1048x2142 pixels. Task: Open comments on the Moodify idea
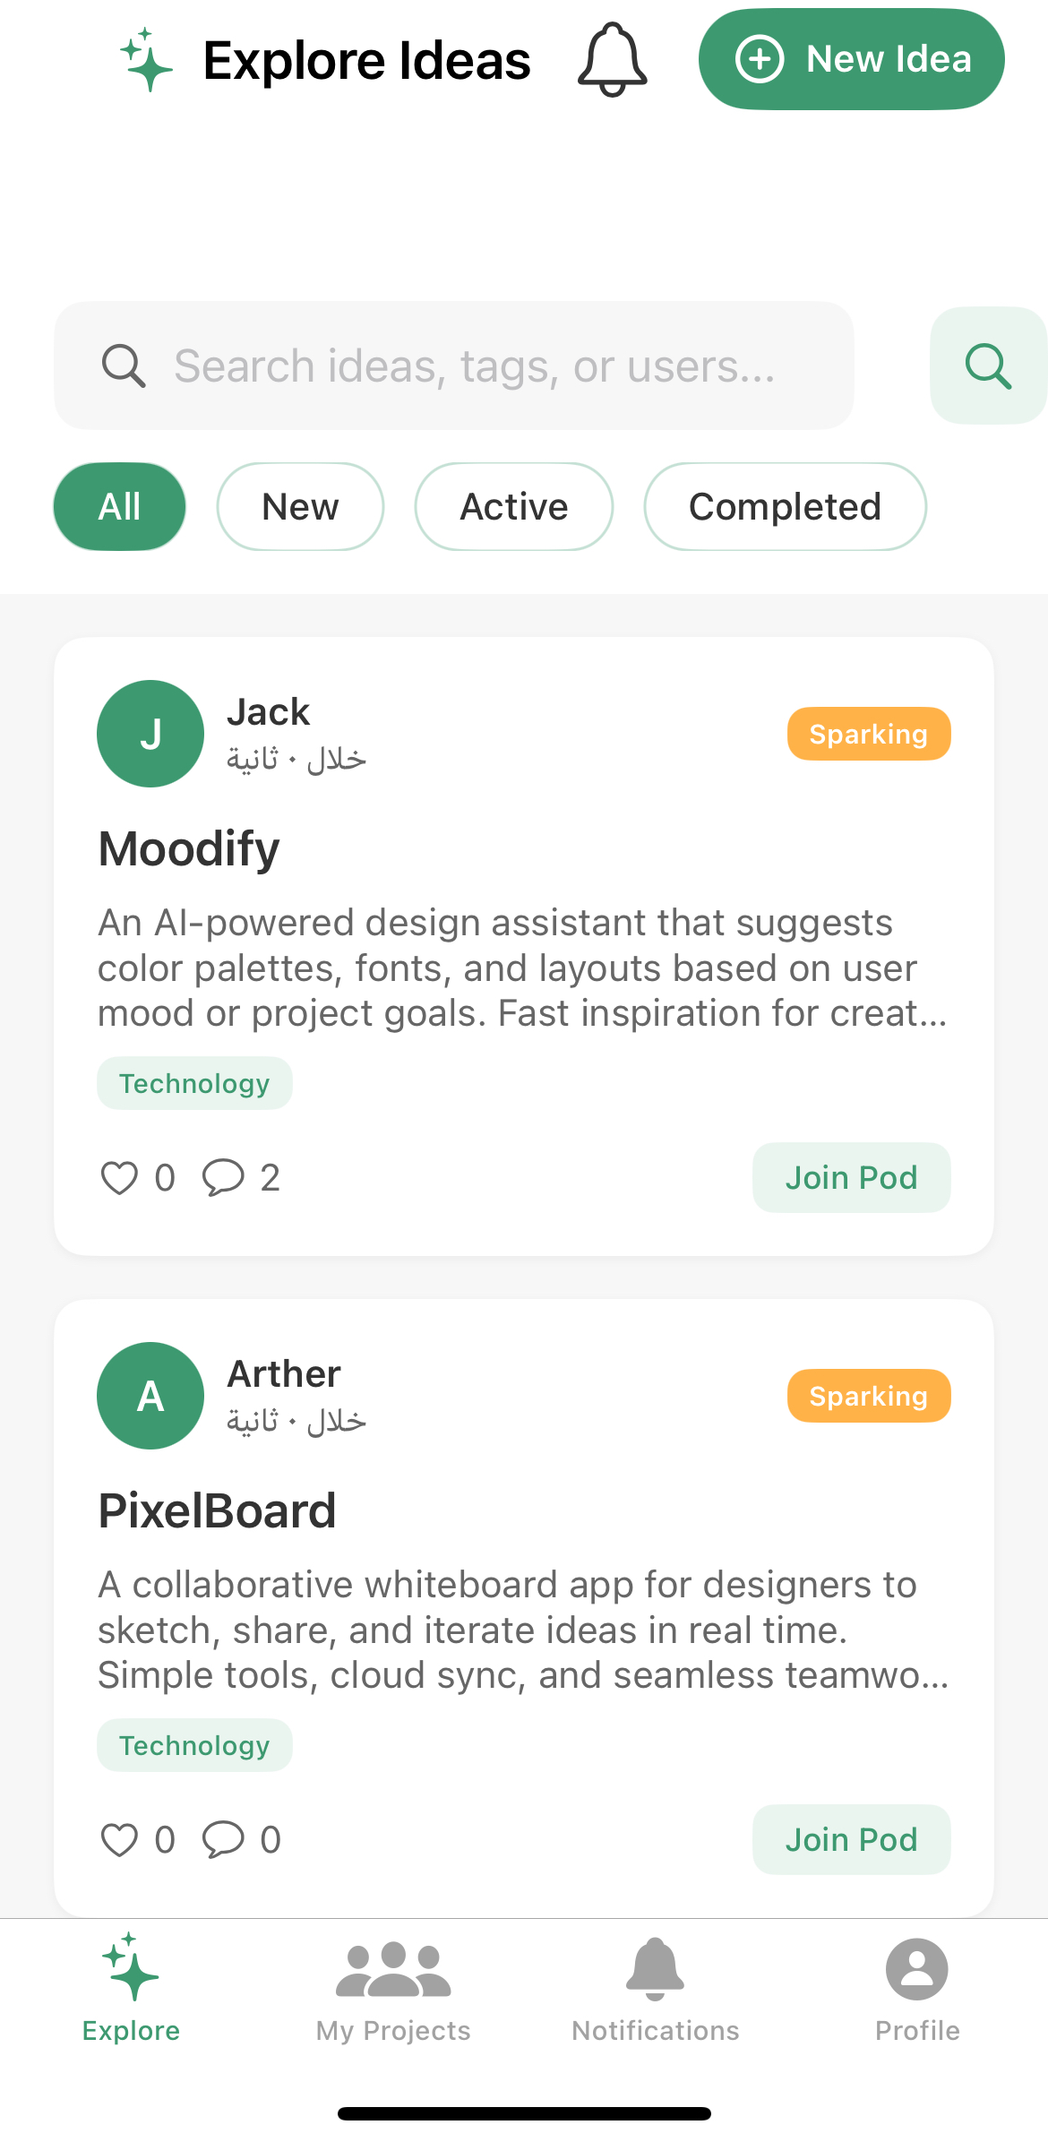[x=223, y=1177]
